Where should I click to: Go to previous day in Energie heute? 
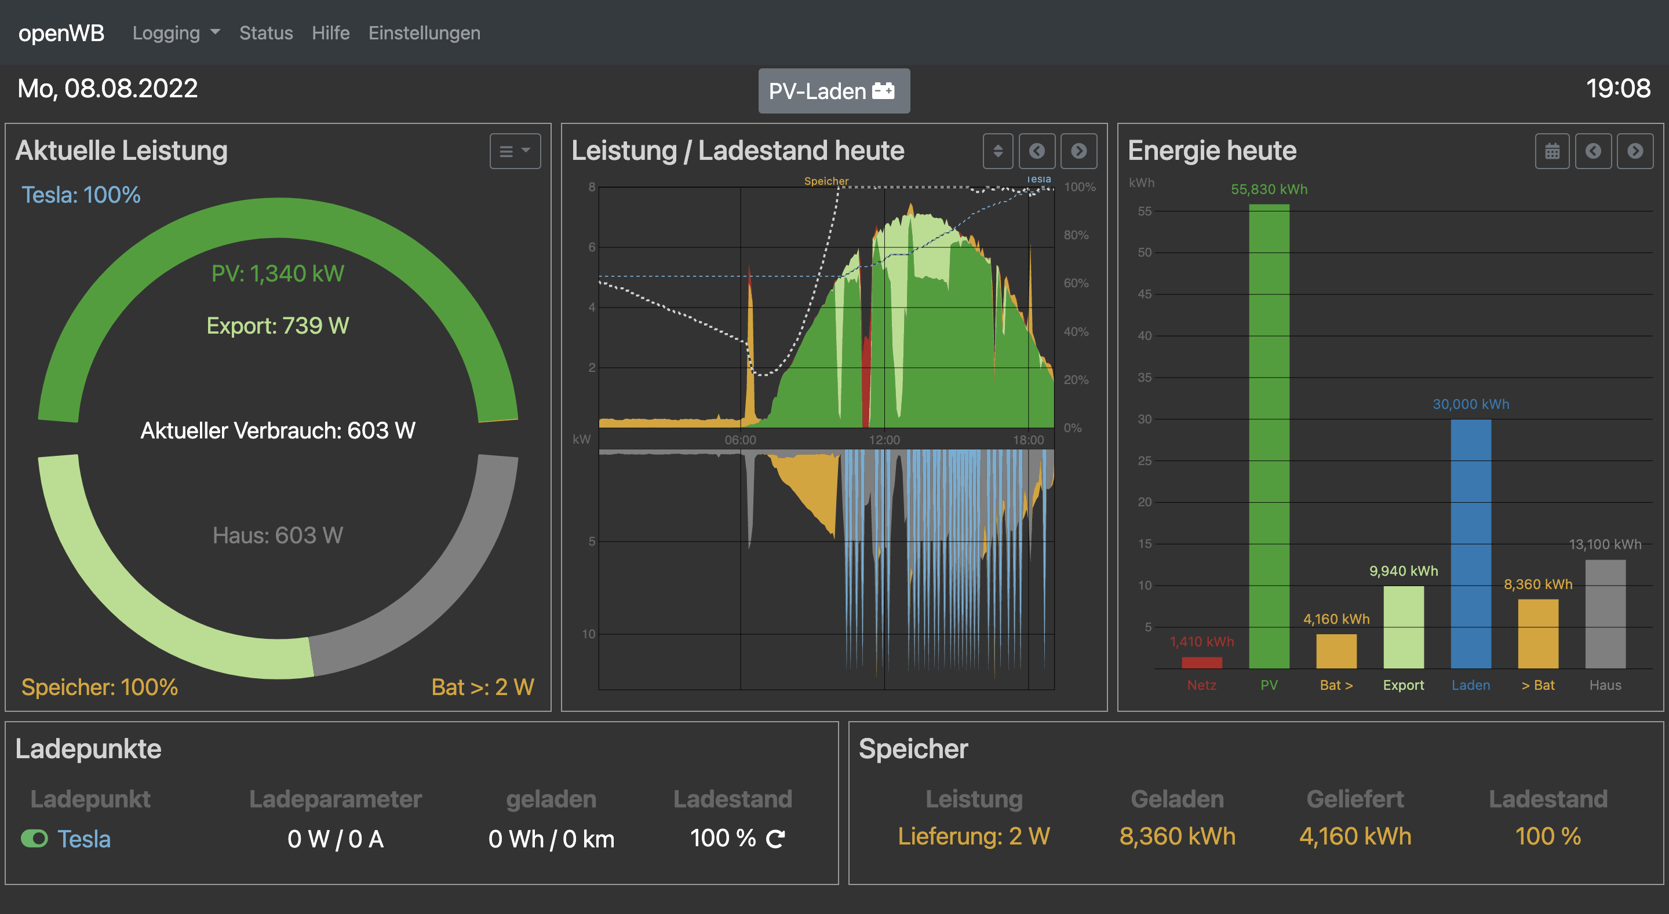pos(1593,151)
